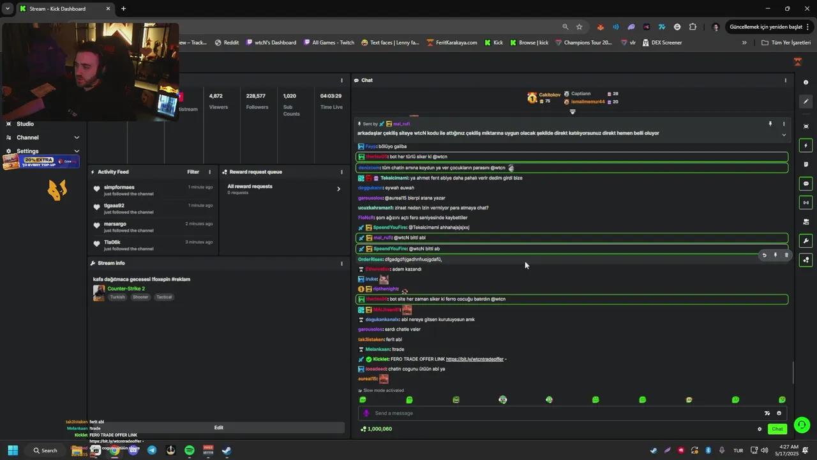The height and width of the screenshot is (460, 817).
Task: Open the chat bubble icon in right sidebar
Action: click(x=806, y=183)
